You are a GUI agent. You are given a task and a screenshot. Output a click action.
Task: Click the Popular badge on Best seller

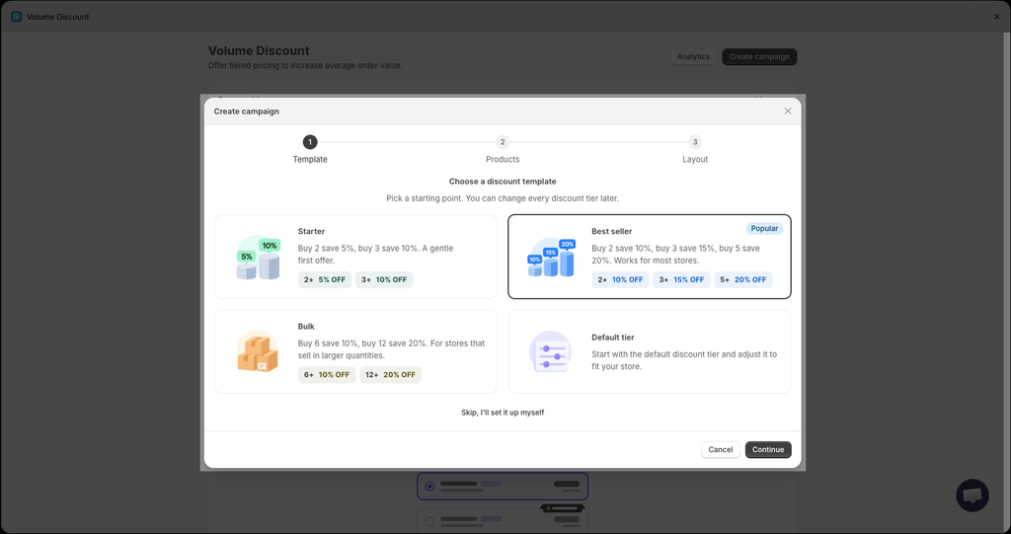[764, 229]
